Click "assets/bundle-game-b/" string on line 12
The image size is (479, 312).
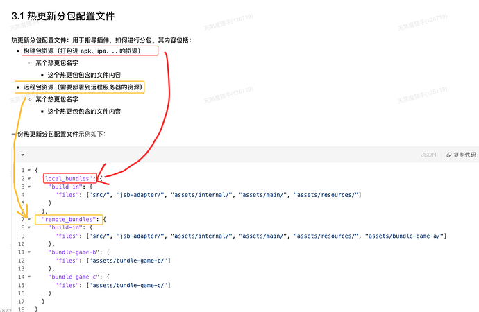coord(128,261)
